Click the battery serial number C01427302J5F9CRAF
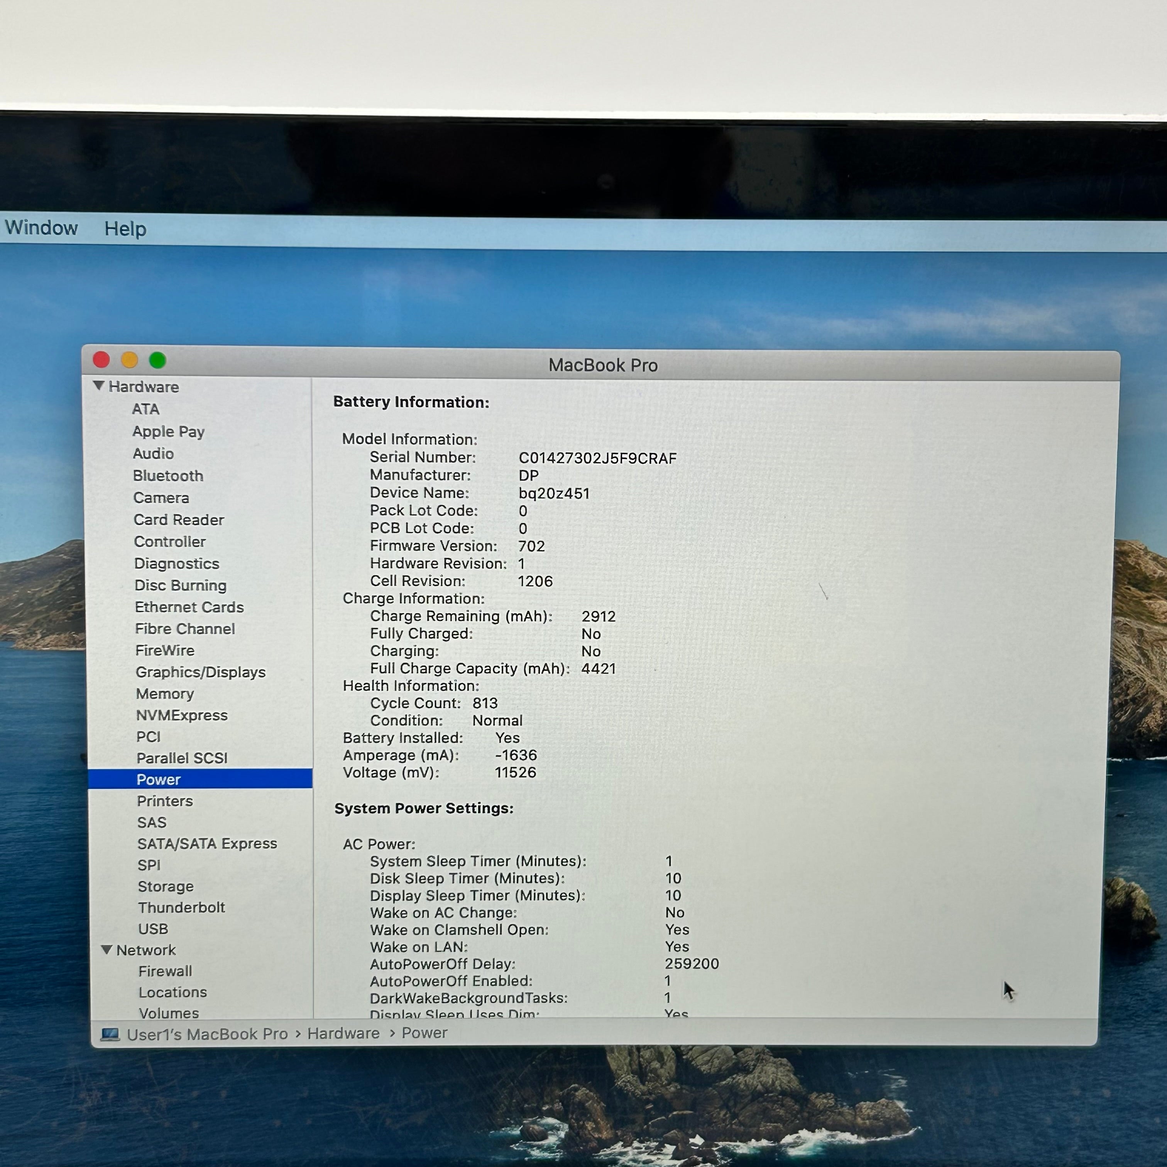 [x=597, y=458]
